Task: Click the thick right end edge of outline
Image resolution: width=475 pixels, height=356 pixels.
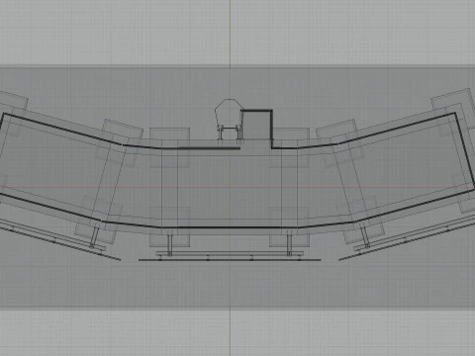Action: (464, 151)
